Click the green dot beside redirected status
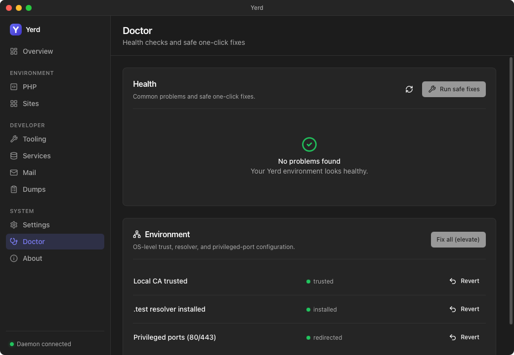 point(308,338)
